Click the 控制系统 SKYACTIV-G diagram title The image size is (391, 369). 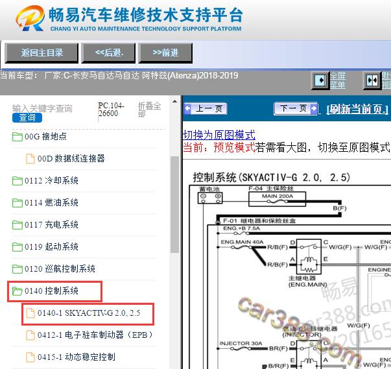coord(271,178)
